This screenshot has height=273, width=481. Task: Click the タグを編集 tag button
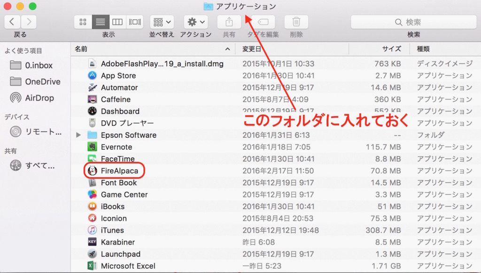point(263,22)
